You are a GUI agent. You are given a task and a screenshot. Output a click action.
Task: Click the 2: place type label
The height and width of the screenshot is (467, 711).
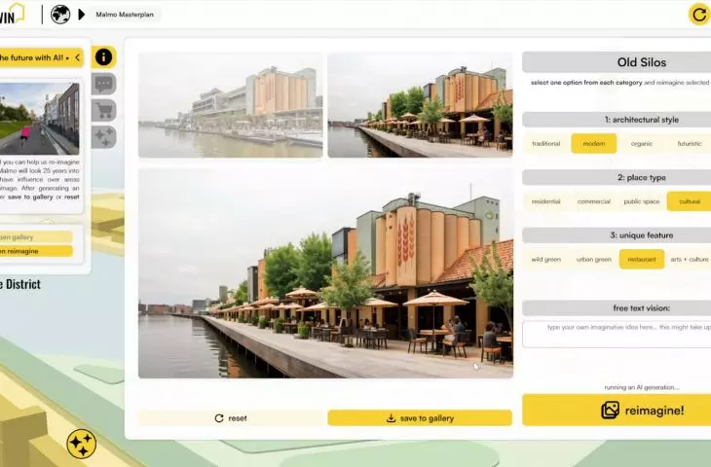[641, 178]
